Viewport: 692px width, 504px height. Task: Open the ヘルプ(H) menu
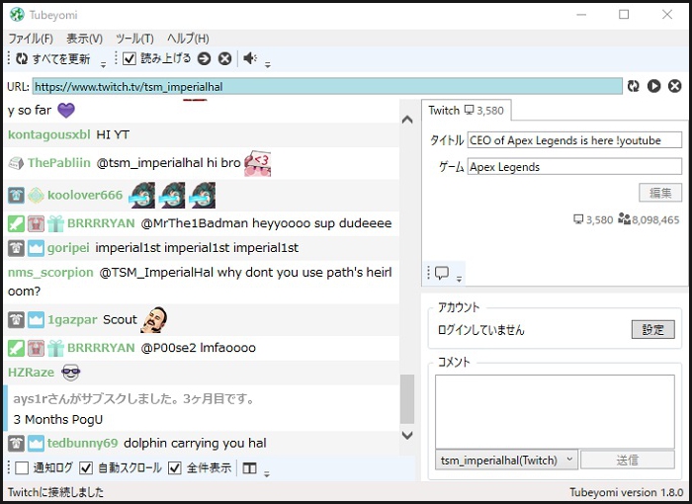pyautogui.click(x=188, y=39)
